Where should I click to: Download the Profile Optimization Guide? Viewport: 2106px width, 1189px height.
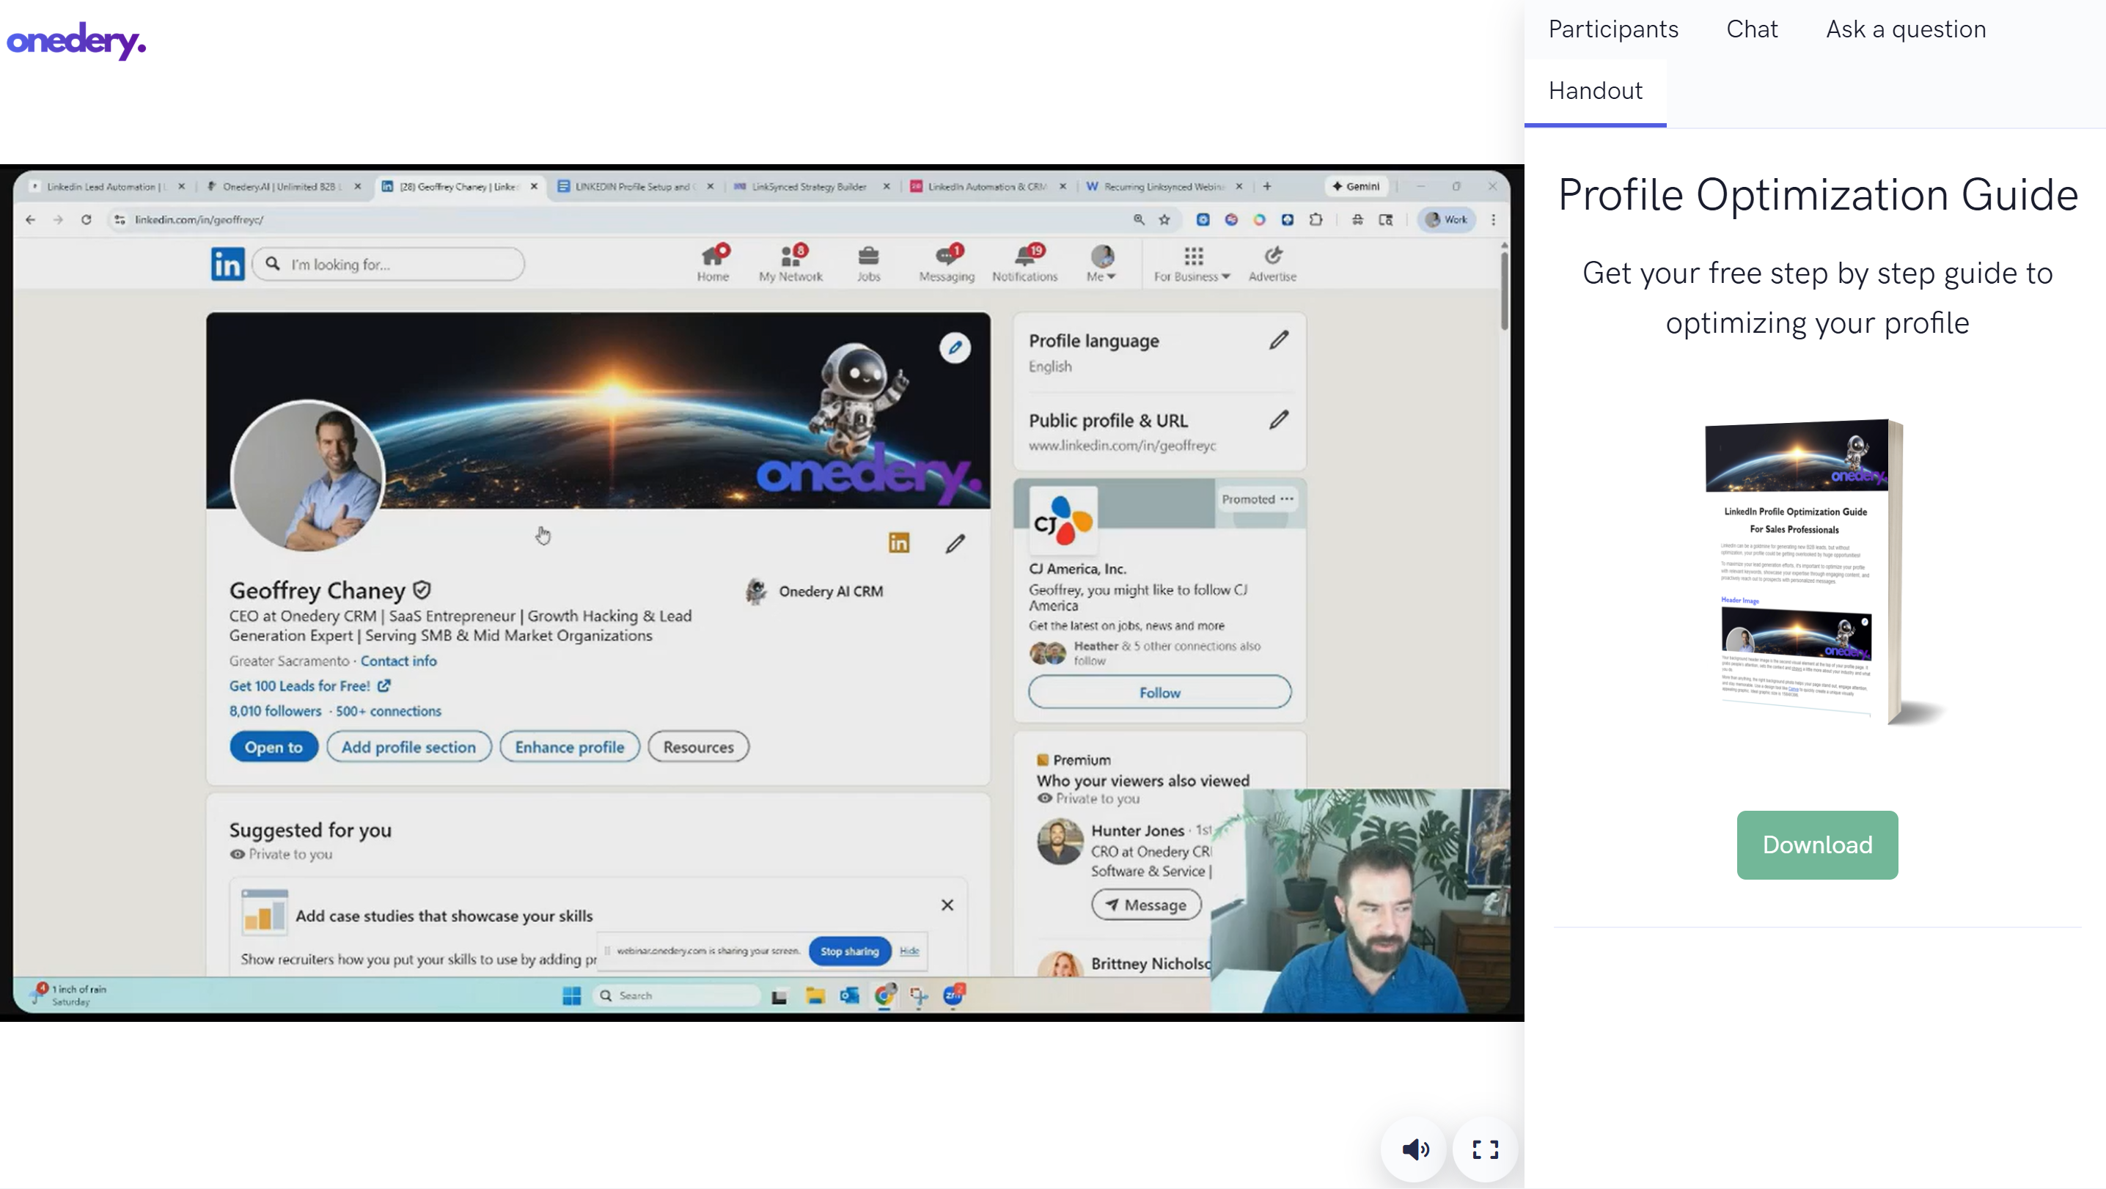tap(1816, 845)
